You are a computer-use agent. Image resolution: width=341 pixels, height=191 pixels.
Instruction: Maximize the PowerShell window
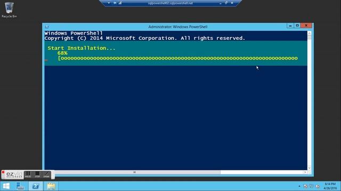click(297, 25)
